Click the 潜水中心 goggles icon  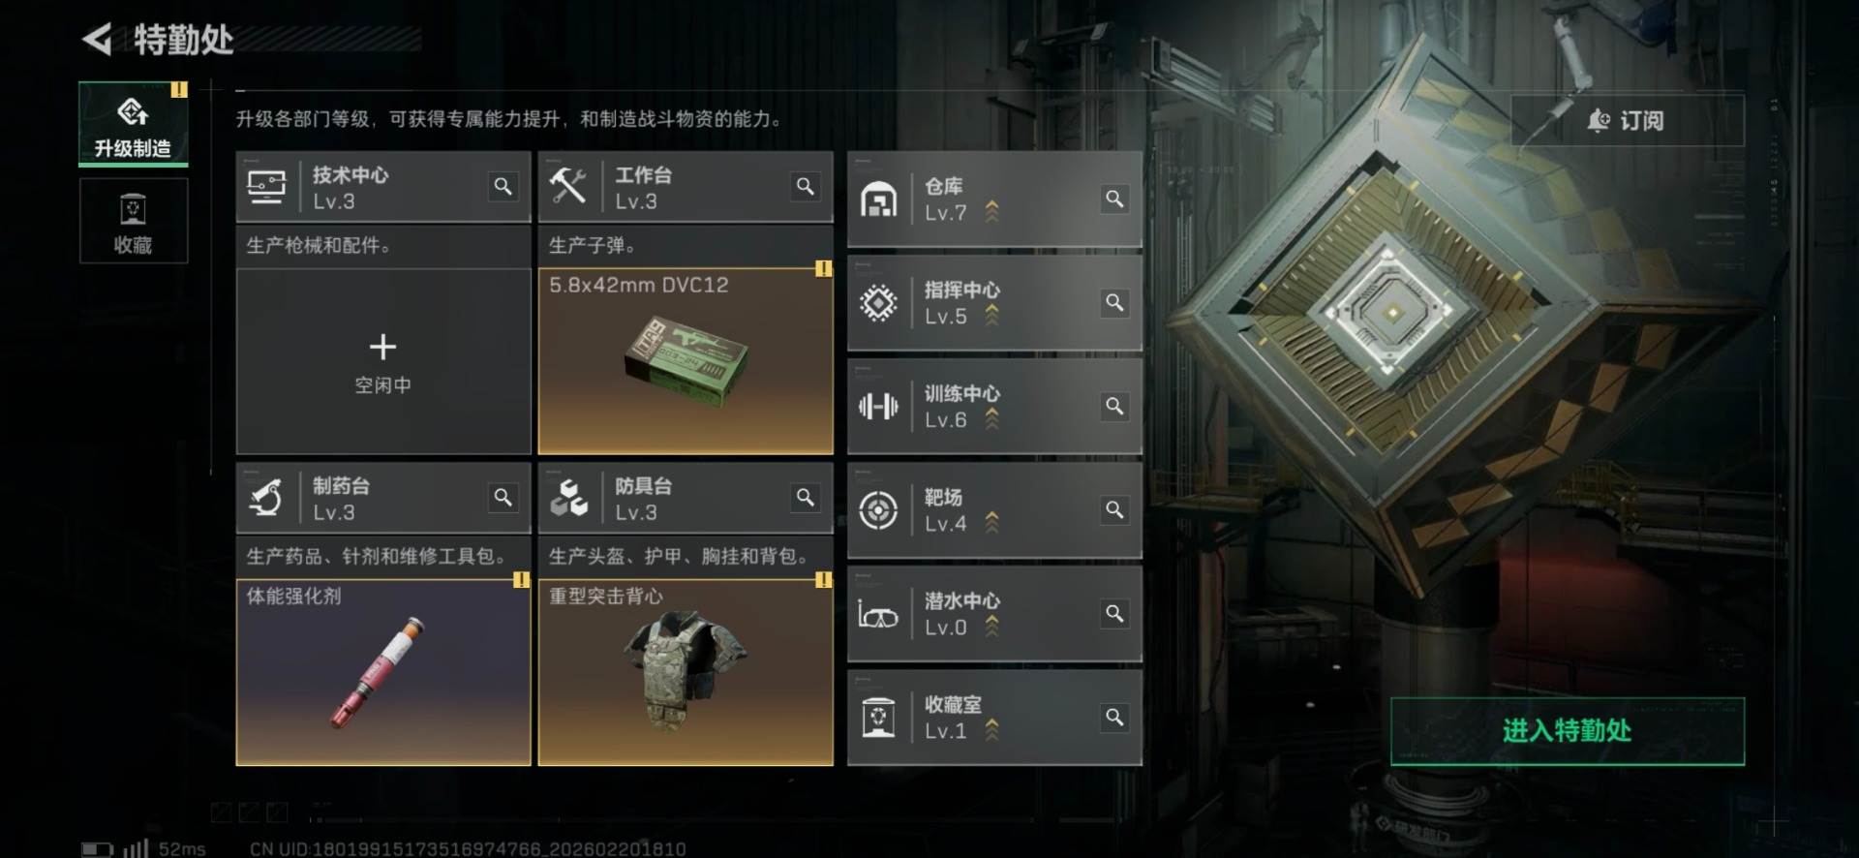(x=878, y=615)
